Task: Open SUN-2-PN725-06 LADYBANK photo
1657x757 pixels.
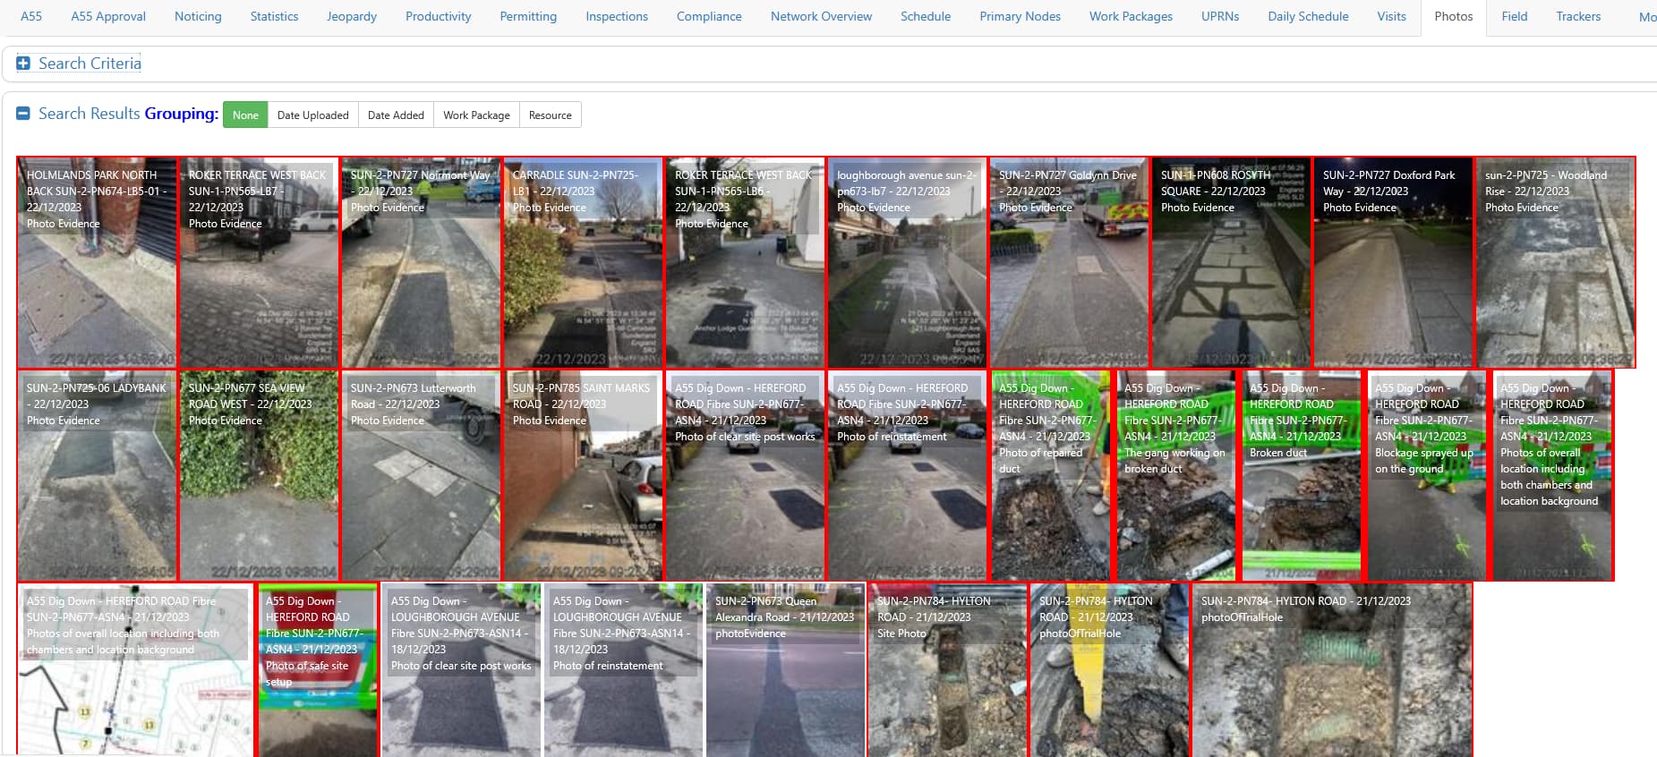Action: 97,475
